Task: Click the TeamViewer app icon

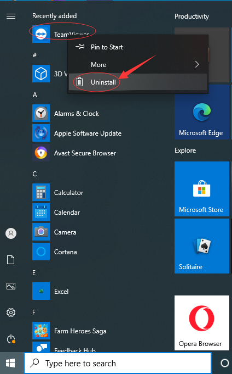Action: coord(41,34)
